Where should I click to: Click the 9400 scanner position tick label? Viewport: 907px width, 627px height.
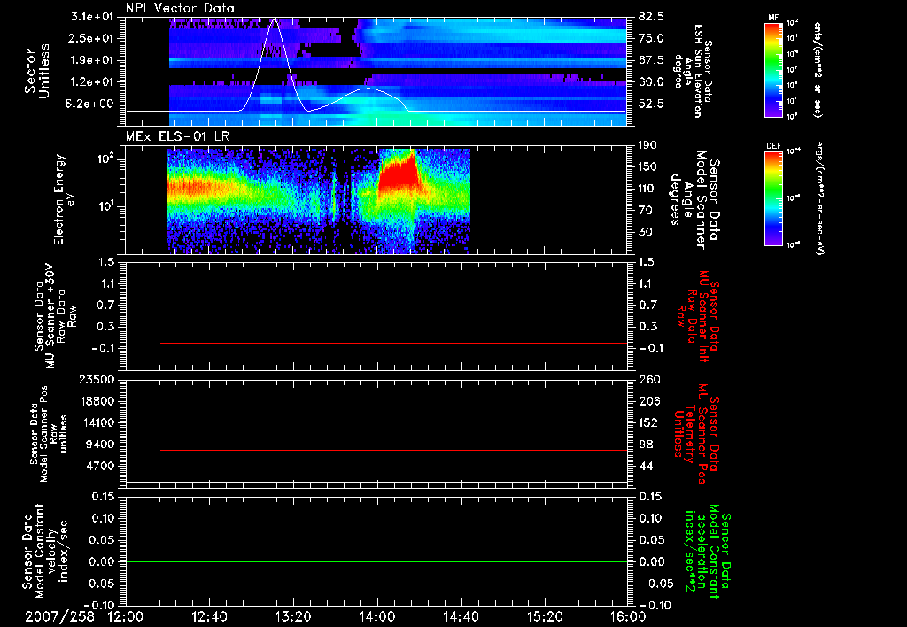100,445
